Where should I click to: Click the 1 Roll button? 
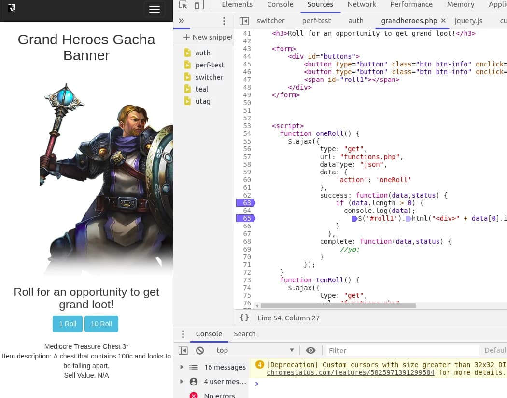67,324
